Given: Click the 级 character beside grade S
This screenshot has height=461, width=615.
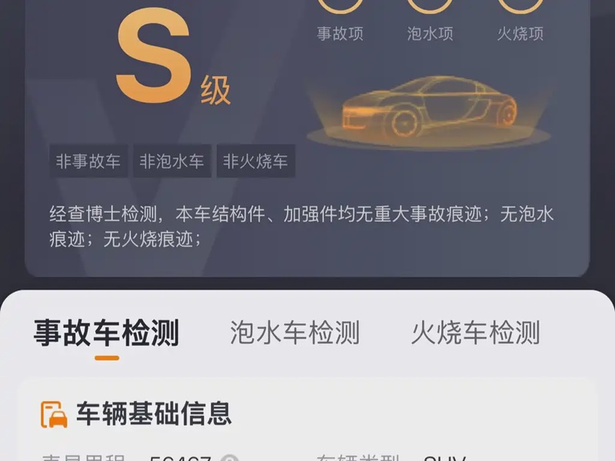Looking at the screenshot, I should click(215, 91).
